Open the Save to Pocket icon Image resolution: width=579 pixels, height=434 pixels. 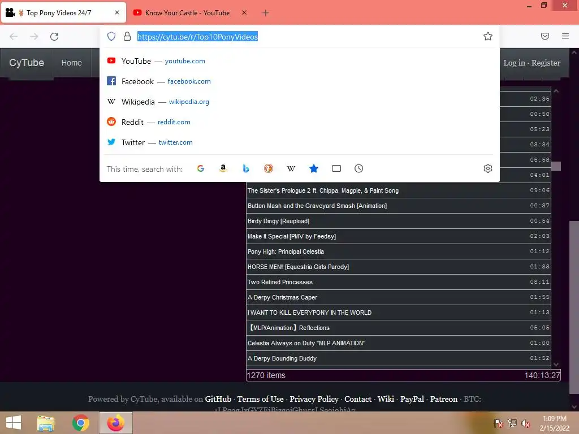click(x=545, y=36)
